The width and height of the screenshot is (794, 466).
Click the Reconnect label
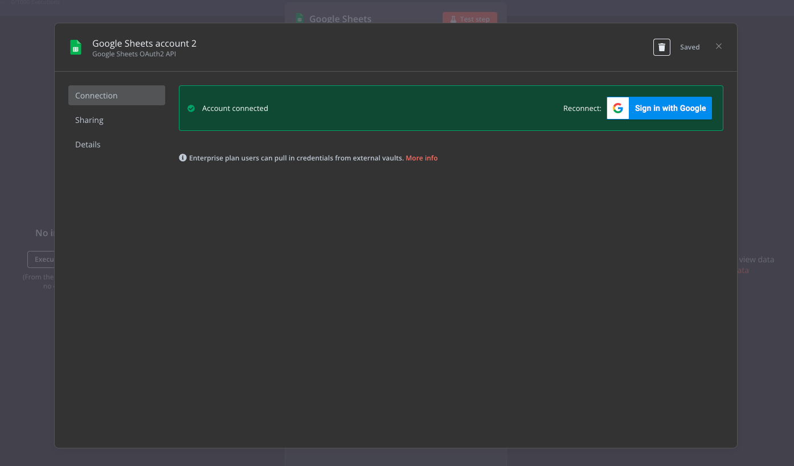point(582,108)
